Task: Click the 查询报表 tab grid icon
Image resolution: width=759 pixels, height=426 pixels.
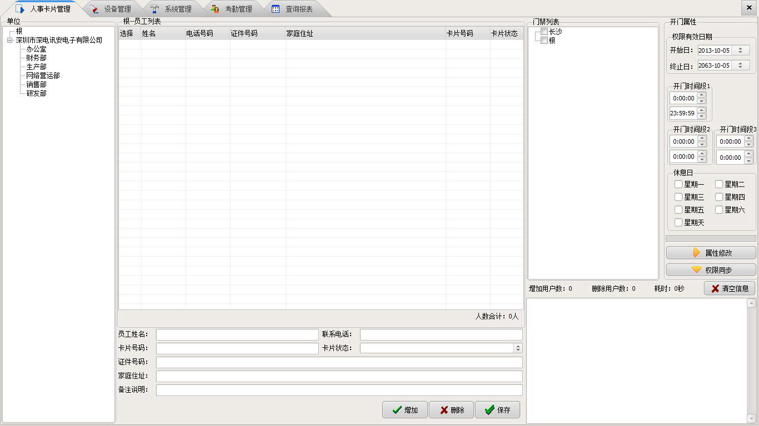Action: click(276, 9)
